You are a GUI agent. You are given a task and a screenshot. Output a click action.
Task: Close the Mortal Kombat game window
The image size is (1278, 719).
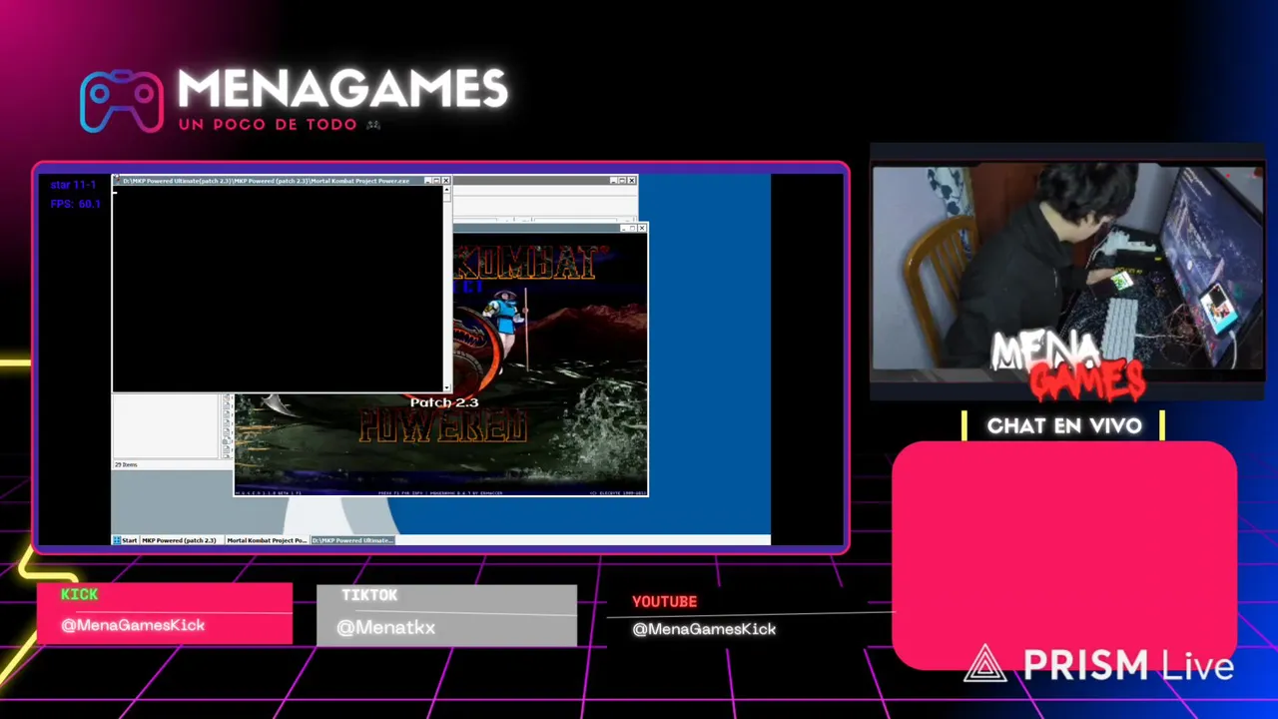pyautogui.click(x=642, y=229)
